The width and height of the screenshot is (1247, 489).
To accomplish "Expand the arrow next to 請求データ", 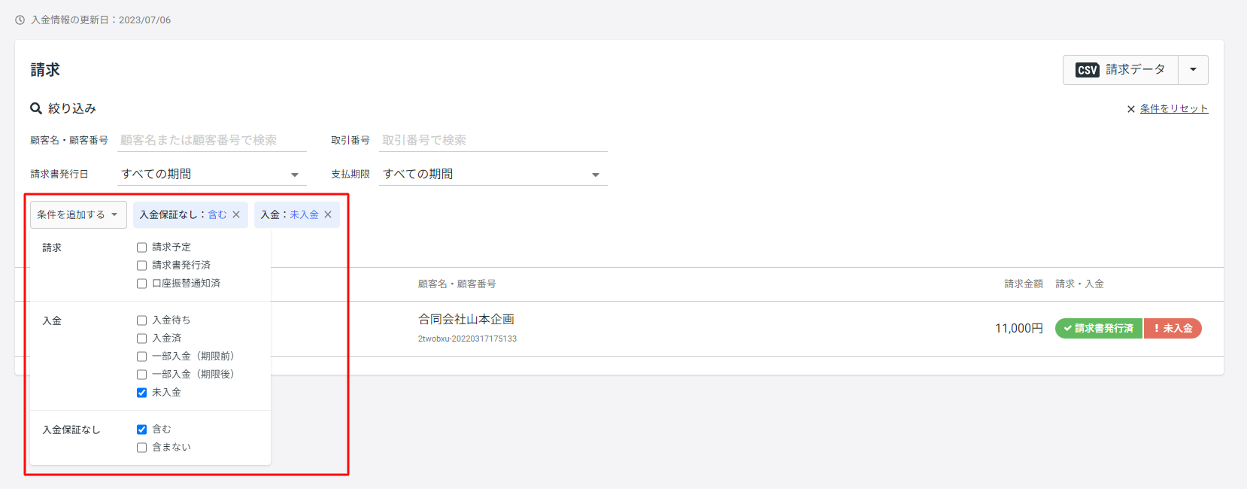I will (x=1193, y=70).
